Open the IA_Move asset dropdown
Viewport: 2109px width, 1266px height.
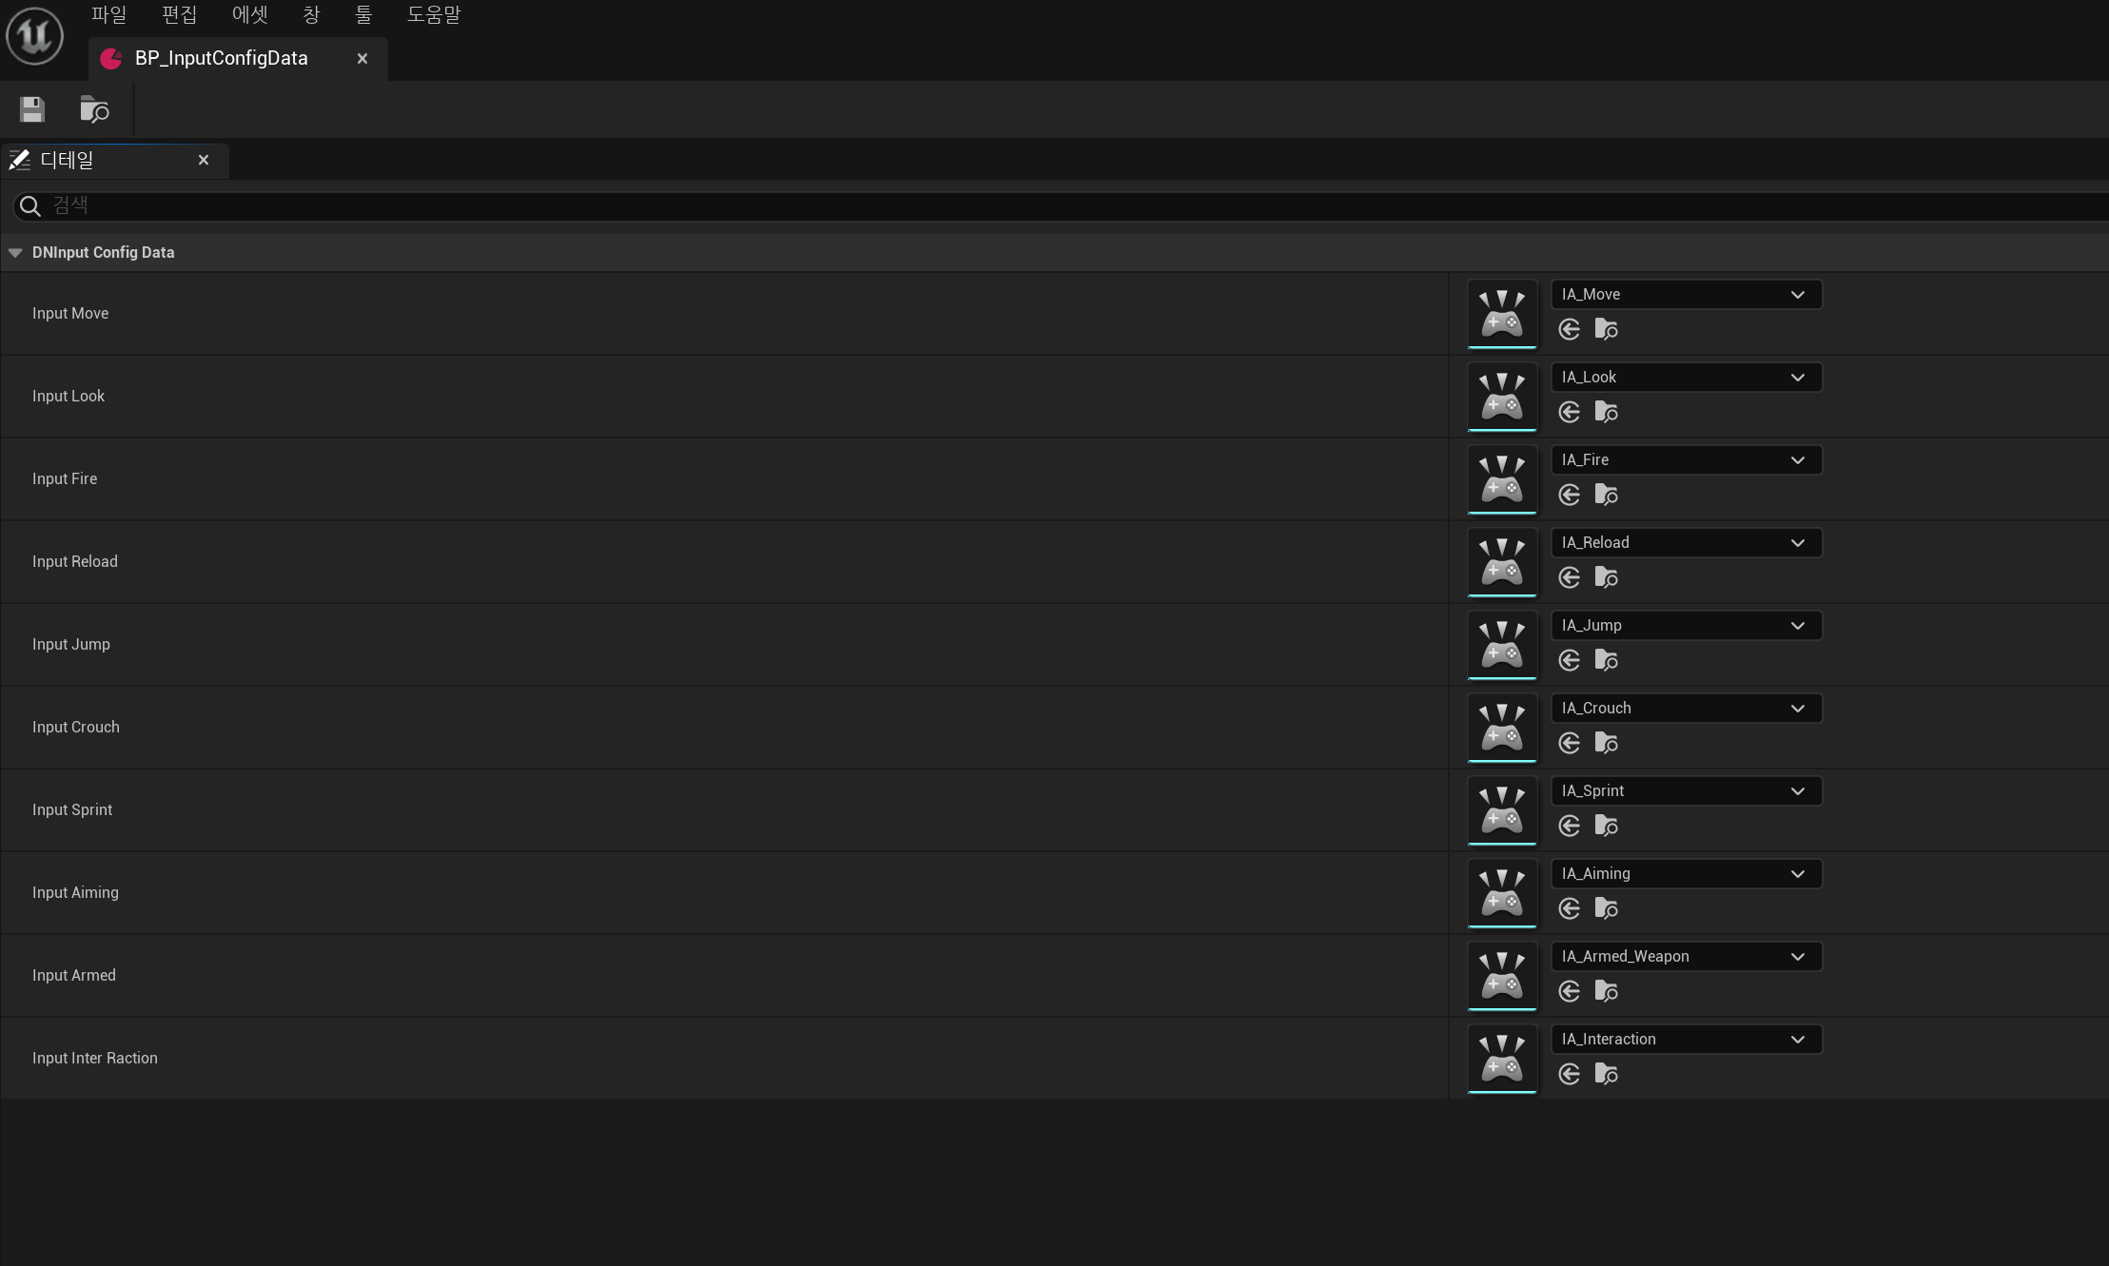(1686, 295)
